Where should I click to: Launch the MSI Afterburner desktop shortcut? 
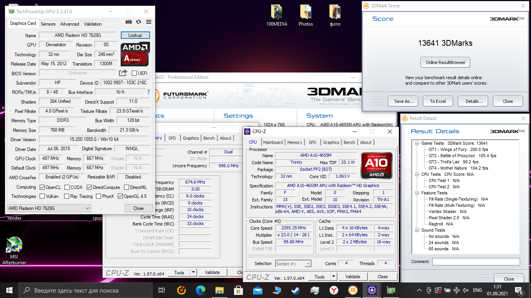click(x=14, y=251)
